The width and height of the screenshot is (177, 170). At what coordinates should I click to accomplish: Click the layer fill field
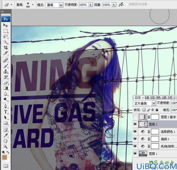click(x=174, y=110)
